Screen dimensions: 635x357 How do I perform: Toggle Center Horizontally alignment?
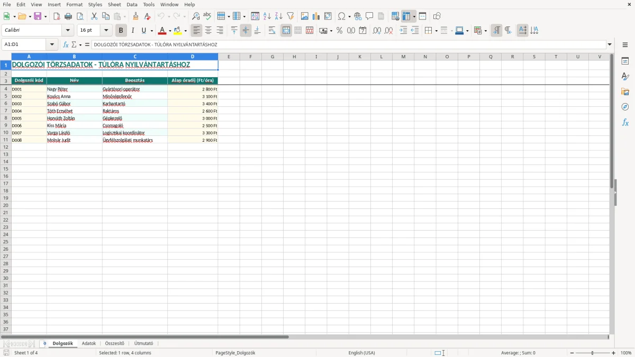click(208, 31)
